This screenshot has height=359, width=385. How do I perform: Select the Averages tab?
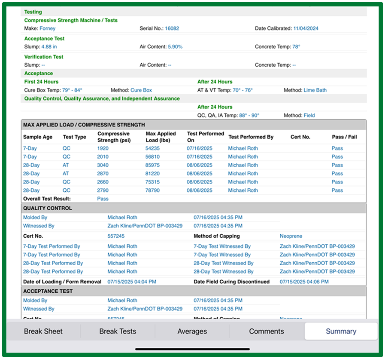point(192,331)
